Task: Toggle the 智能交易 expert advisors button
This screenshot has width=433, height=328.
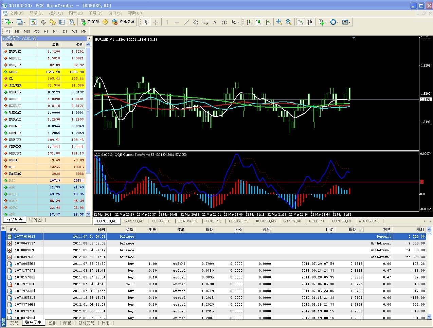Action: [123, 22]
